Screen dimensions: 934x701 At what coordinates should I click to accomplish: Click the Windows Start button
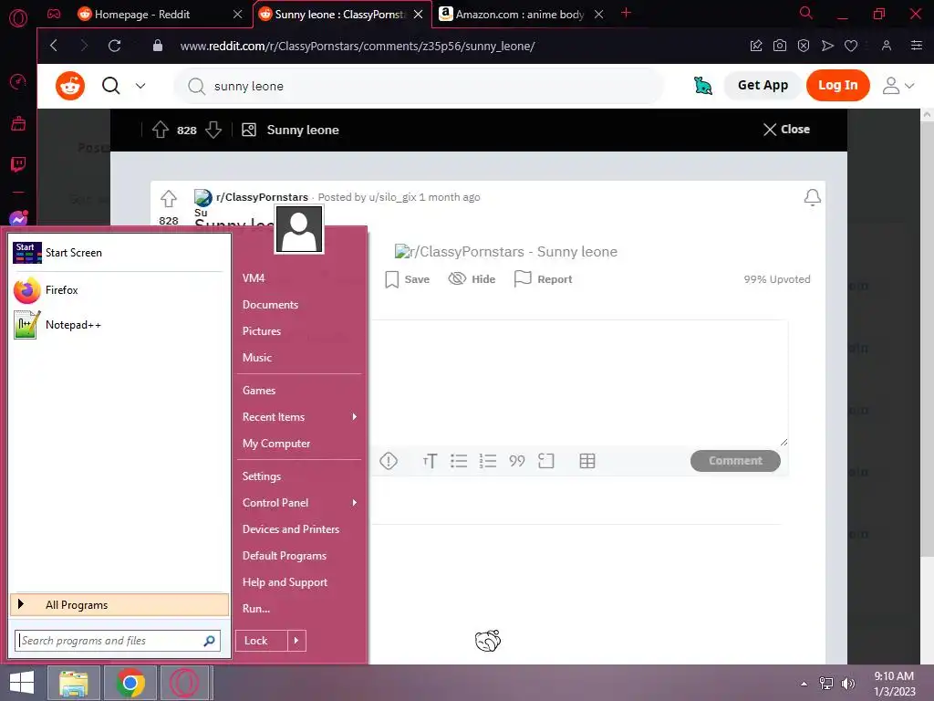(22, 683)
